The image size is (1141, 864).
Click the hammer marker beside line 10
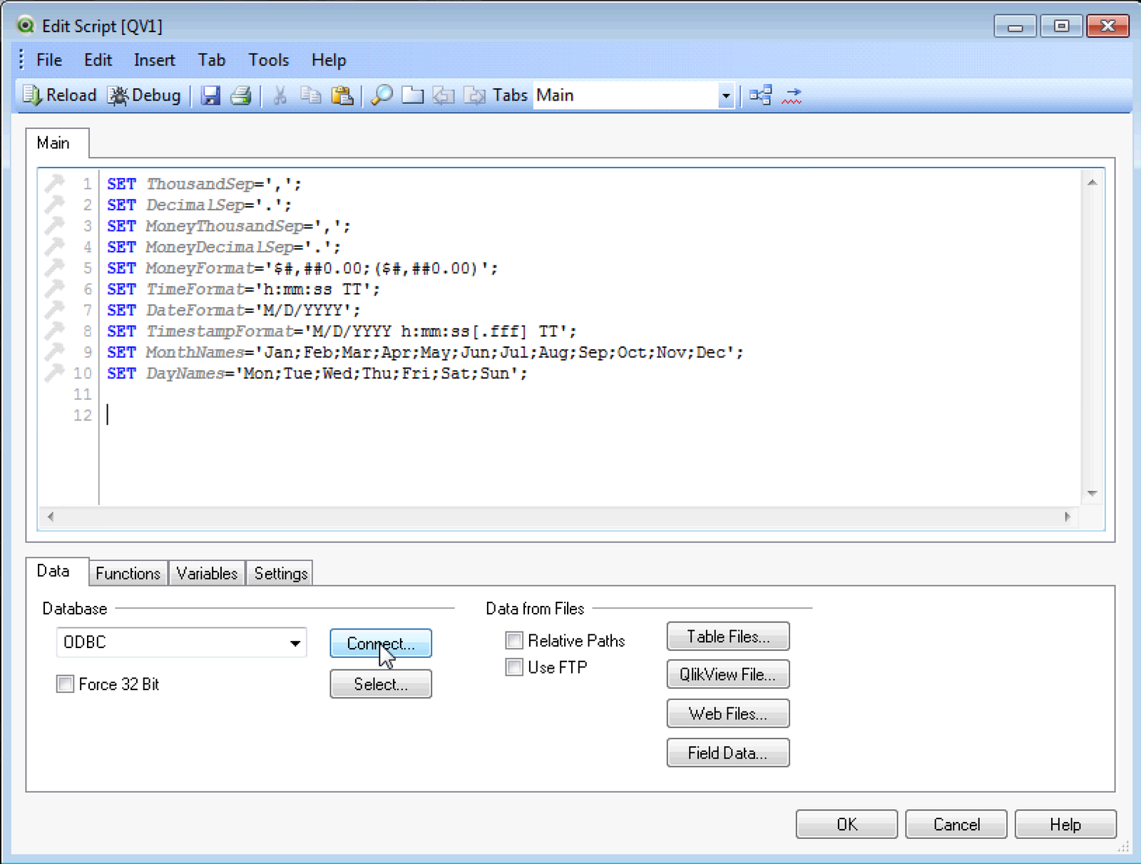[54, 373]
